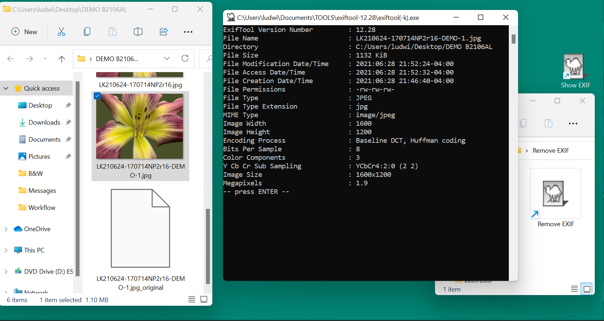Image resolution: width=604 pixels, height=321 pixels.
Task: Open address bar history dropdown
Action: [167, 59]
